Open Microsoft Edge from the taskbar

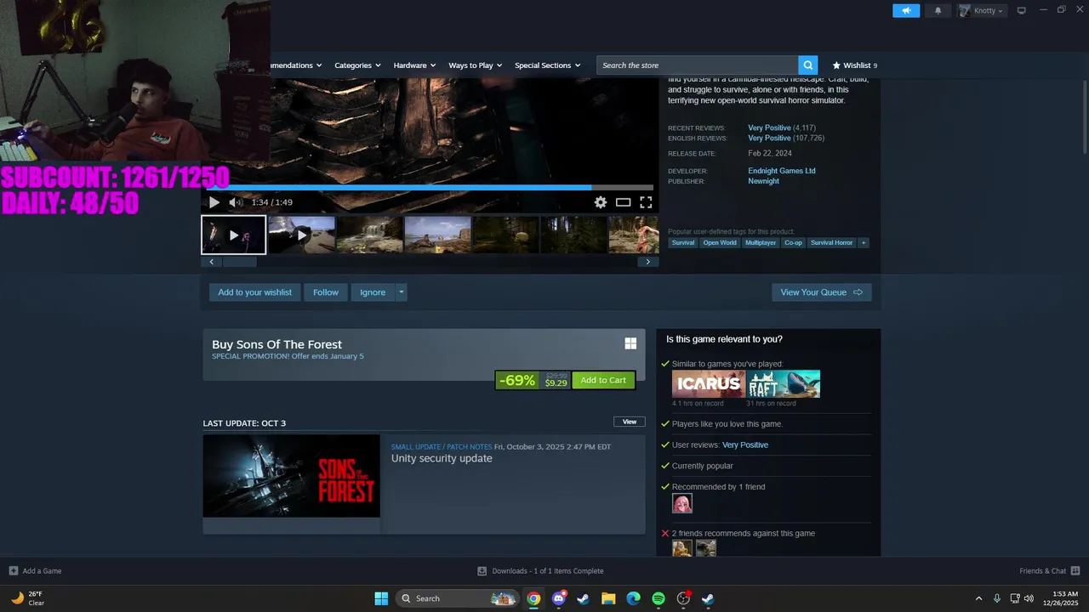(633, 598)
